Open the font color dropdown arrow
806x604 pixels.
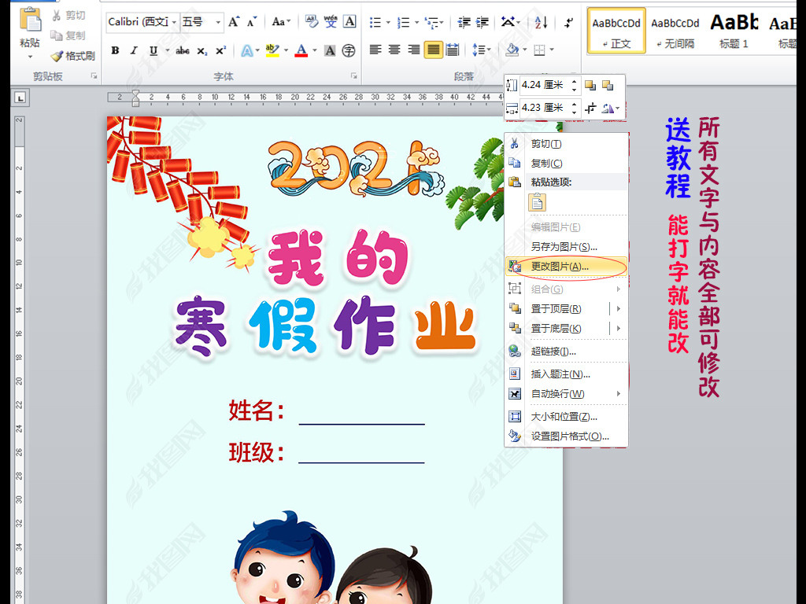coord(315,50)
